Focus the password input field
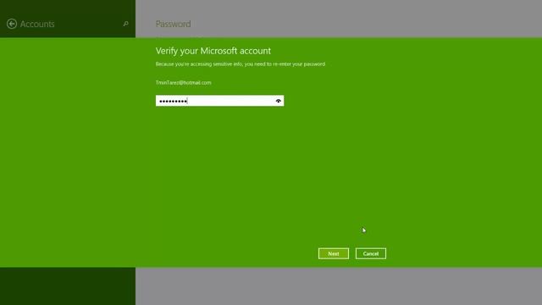Image resolution: width=542 pixels, height=305 pixels. pos(219,101)
